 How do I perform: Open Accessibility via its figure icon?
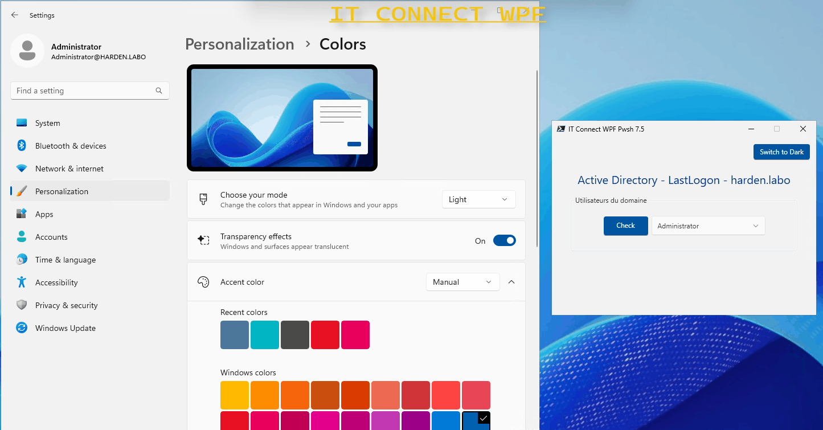(x=22, y=282)
